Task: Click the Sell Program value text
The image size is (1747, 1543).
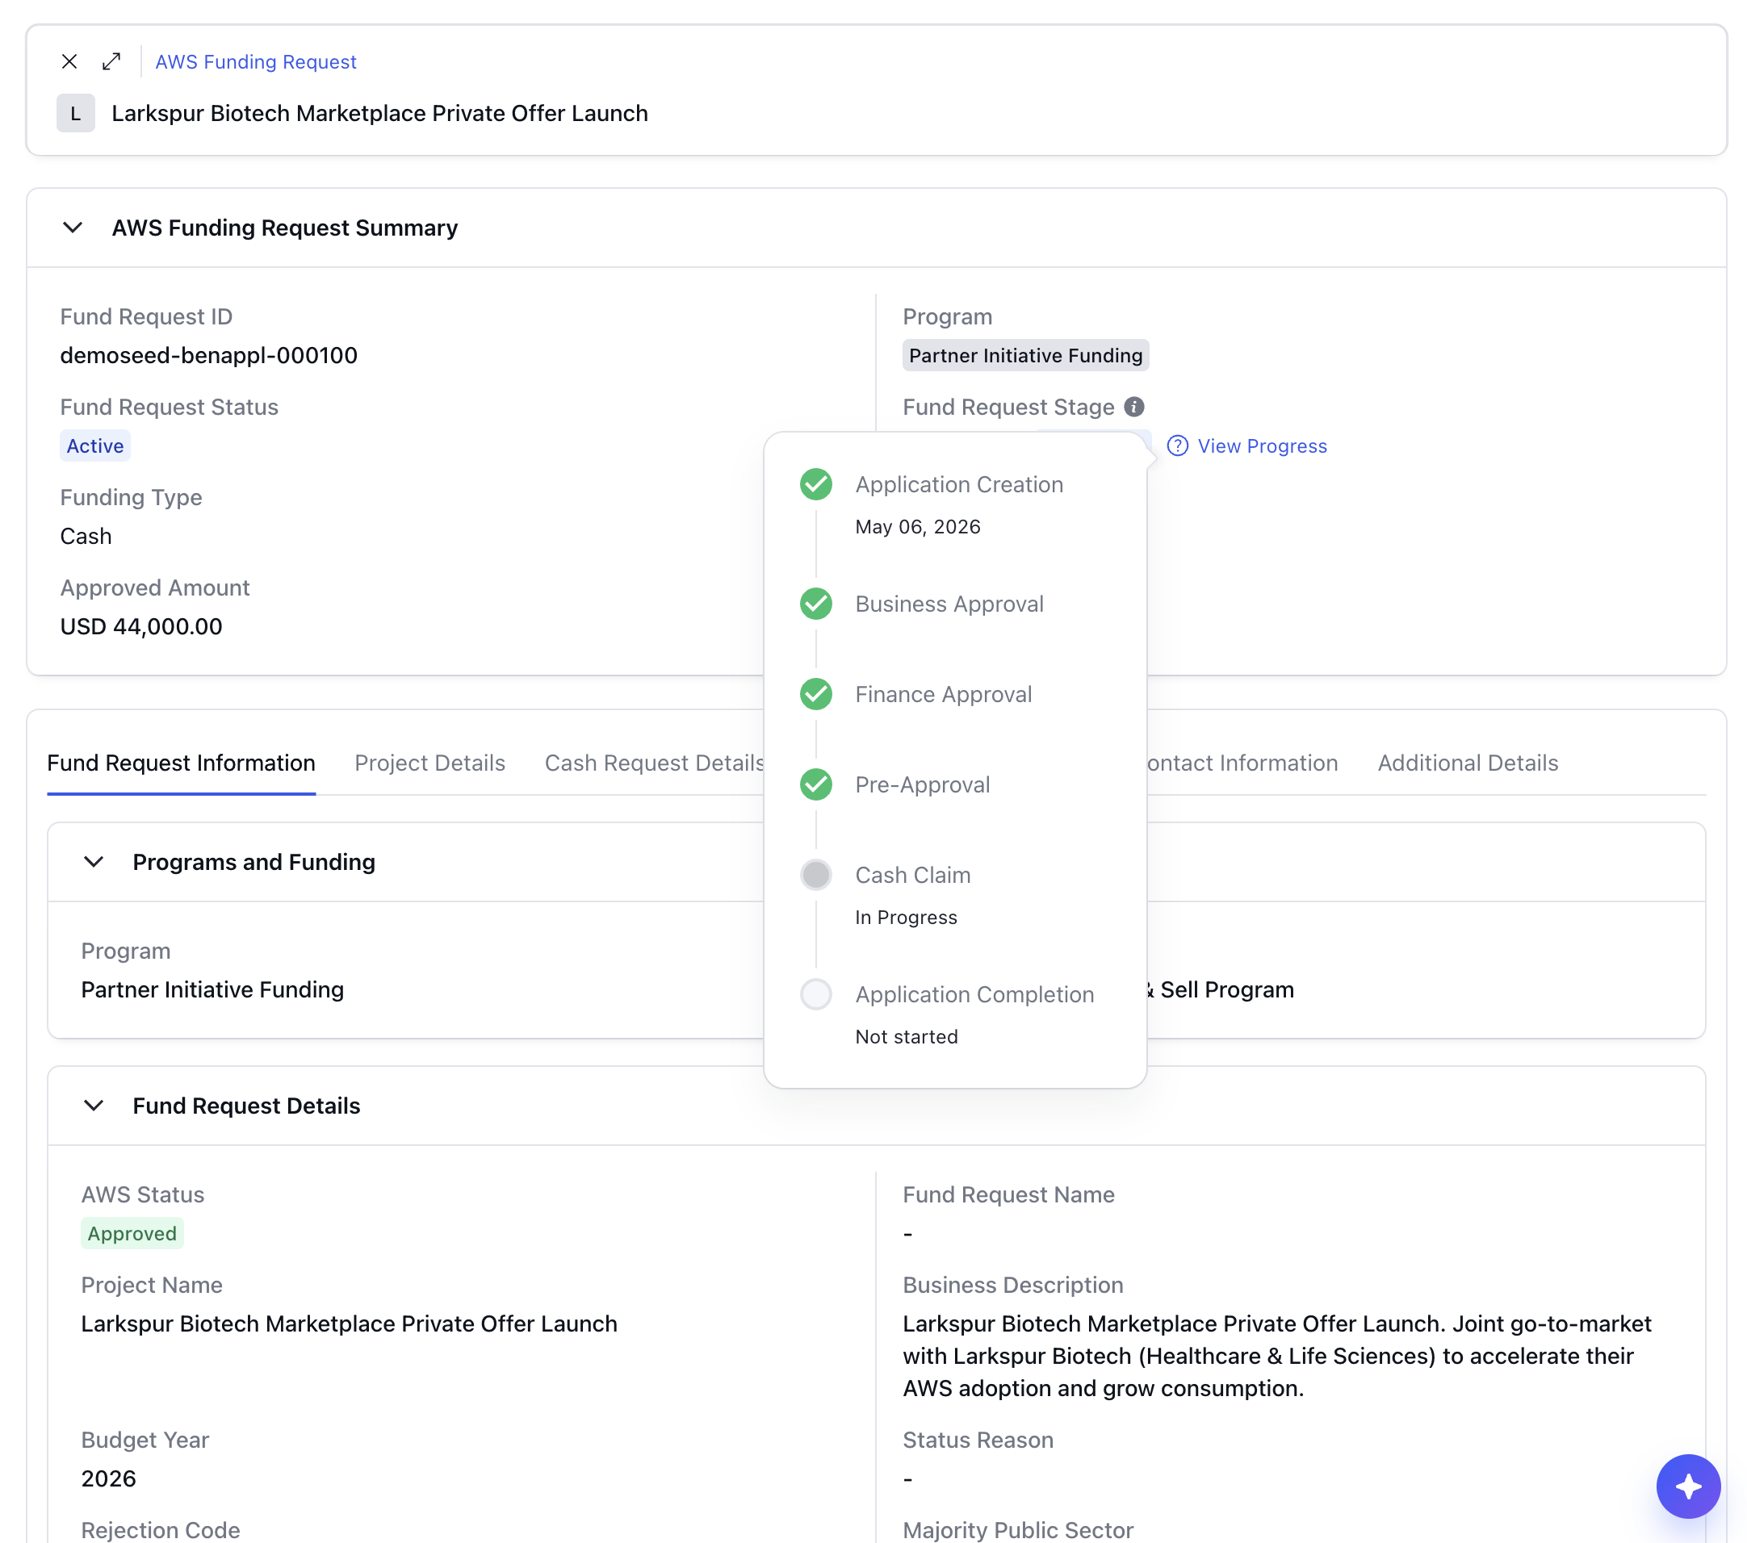Action: coord(1221,989)
